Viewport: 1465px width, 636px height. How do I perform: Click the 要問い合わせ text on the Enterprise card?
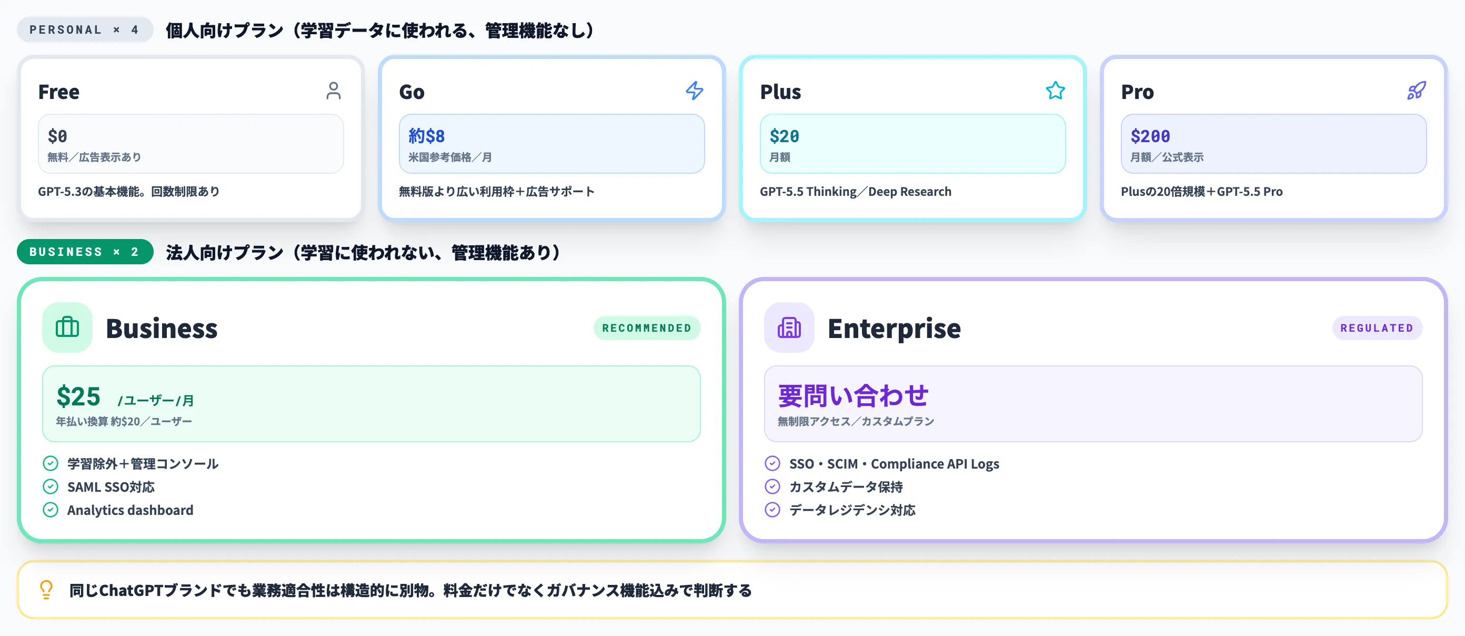click(853, 395)
